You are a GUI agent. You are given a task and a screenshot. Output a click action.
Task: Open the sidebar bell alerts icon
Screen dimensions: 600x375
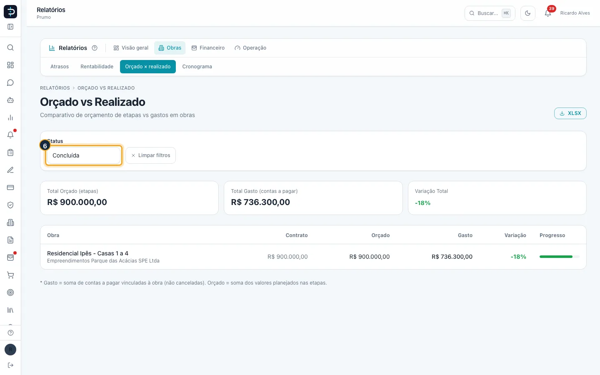coord(10,135)
